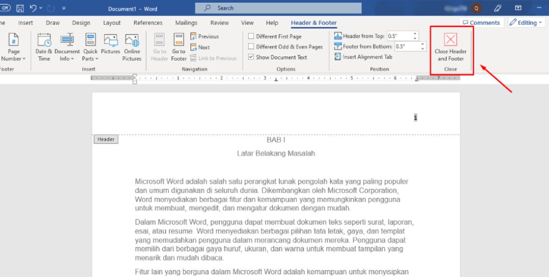Viewport: 549px width, 277px height.
Task: Increase Footer from Bottom spinner up arrow
Action: pos(423,44)
